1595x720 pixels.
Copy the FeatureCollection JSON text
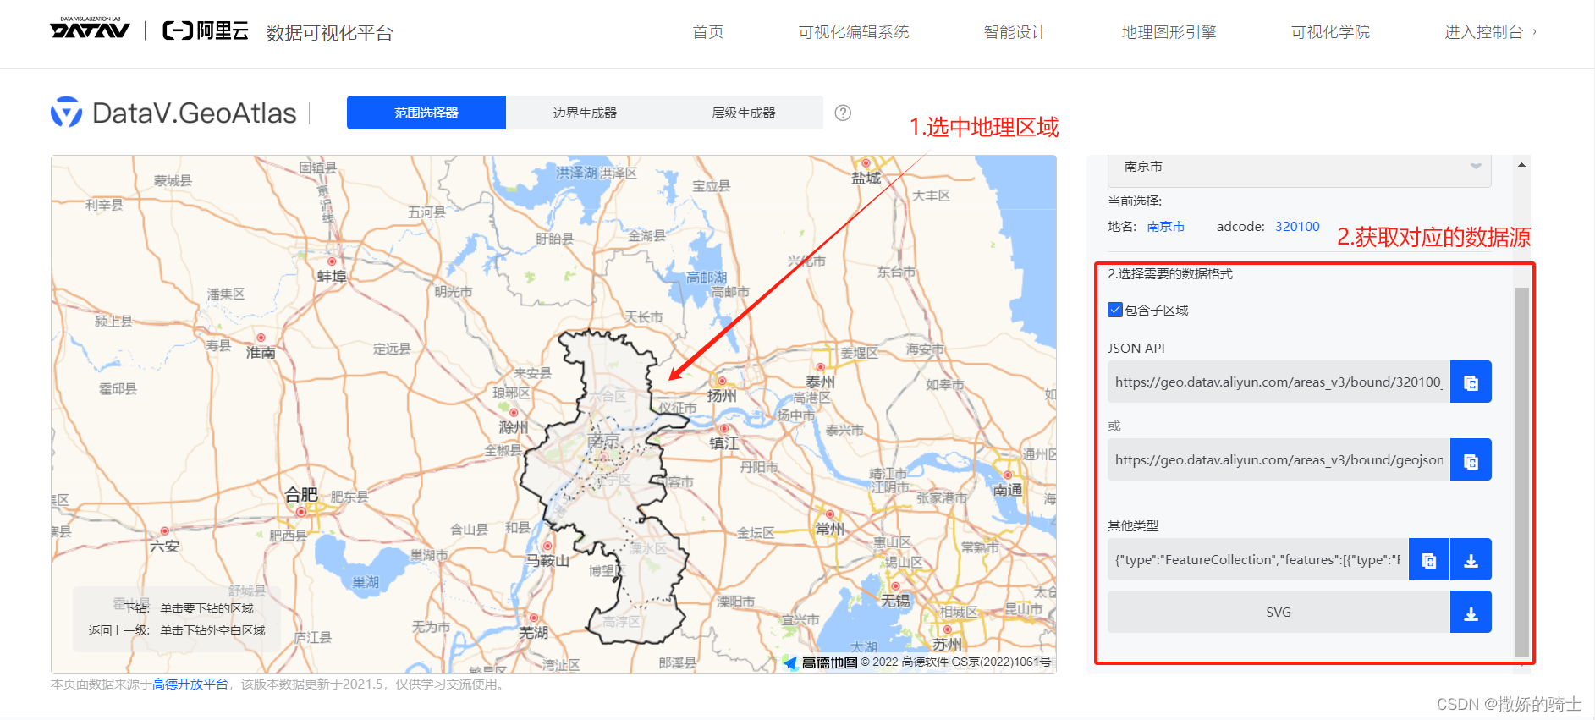pyautogui.click(x=1429, y=560)
